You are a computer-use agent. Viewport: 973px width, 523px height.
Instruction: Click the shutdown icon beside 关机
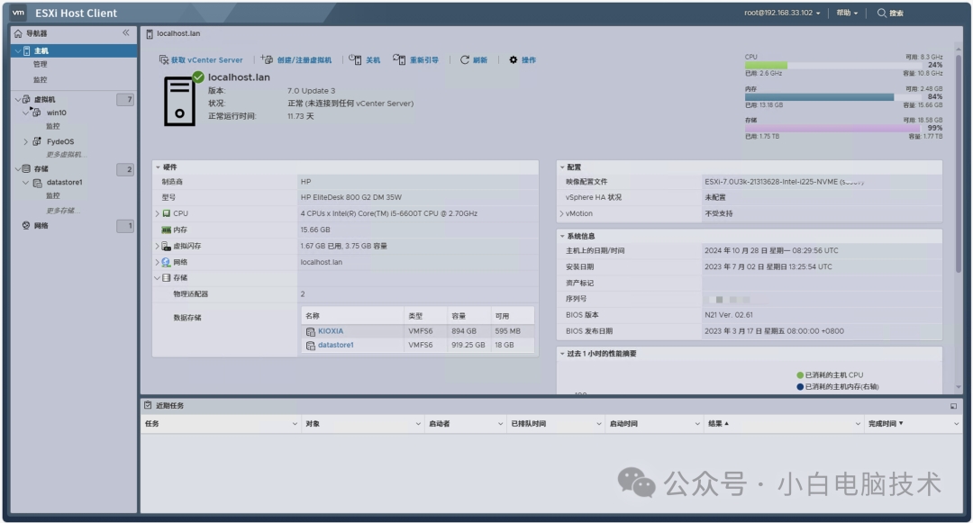[x=355, y=59]
